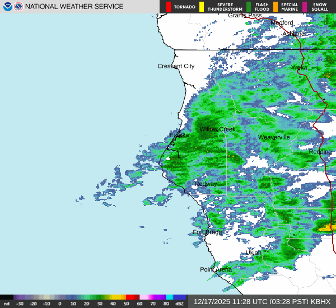Click the Yreka city label
The image size is (336, 308).
click(x=299, y=67)
